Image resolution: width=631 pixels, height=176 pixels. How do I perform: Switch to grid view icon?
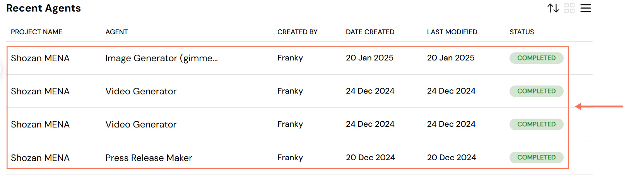click(569, 8)
